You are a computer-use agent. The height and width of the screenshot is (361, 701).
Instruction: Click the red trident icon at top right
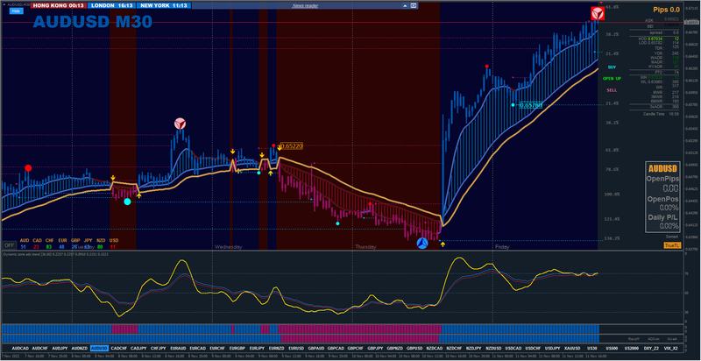[x=598, y=13]
